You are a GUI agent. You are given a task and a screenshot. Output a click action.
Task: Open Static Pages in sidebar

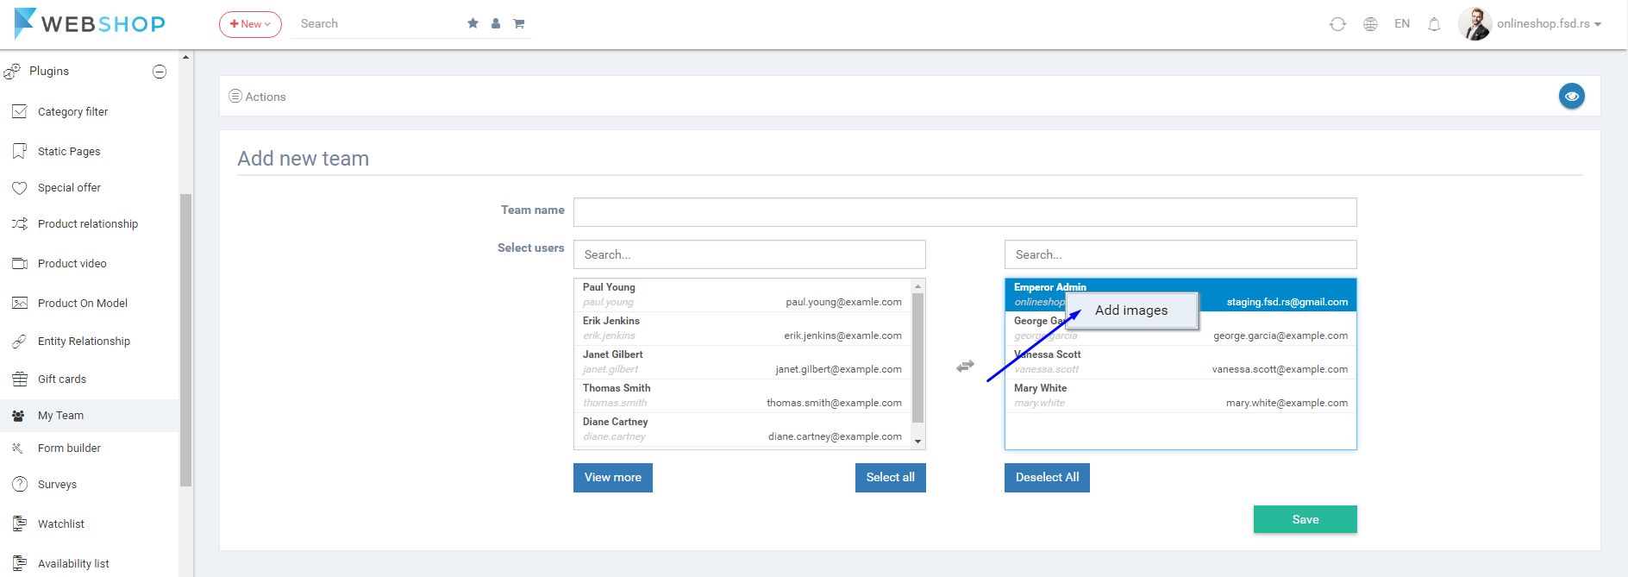[69, 152]
